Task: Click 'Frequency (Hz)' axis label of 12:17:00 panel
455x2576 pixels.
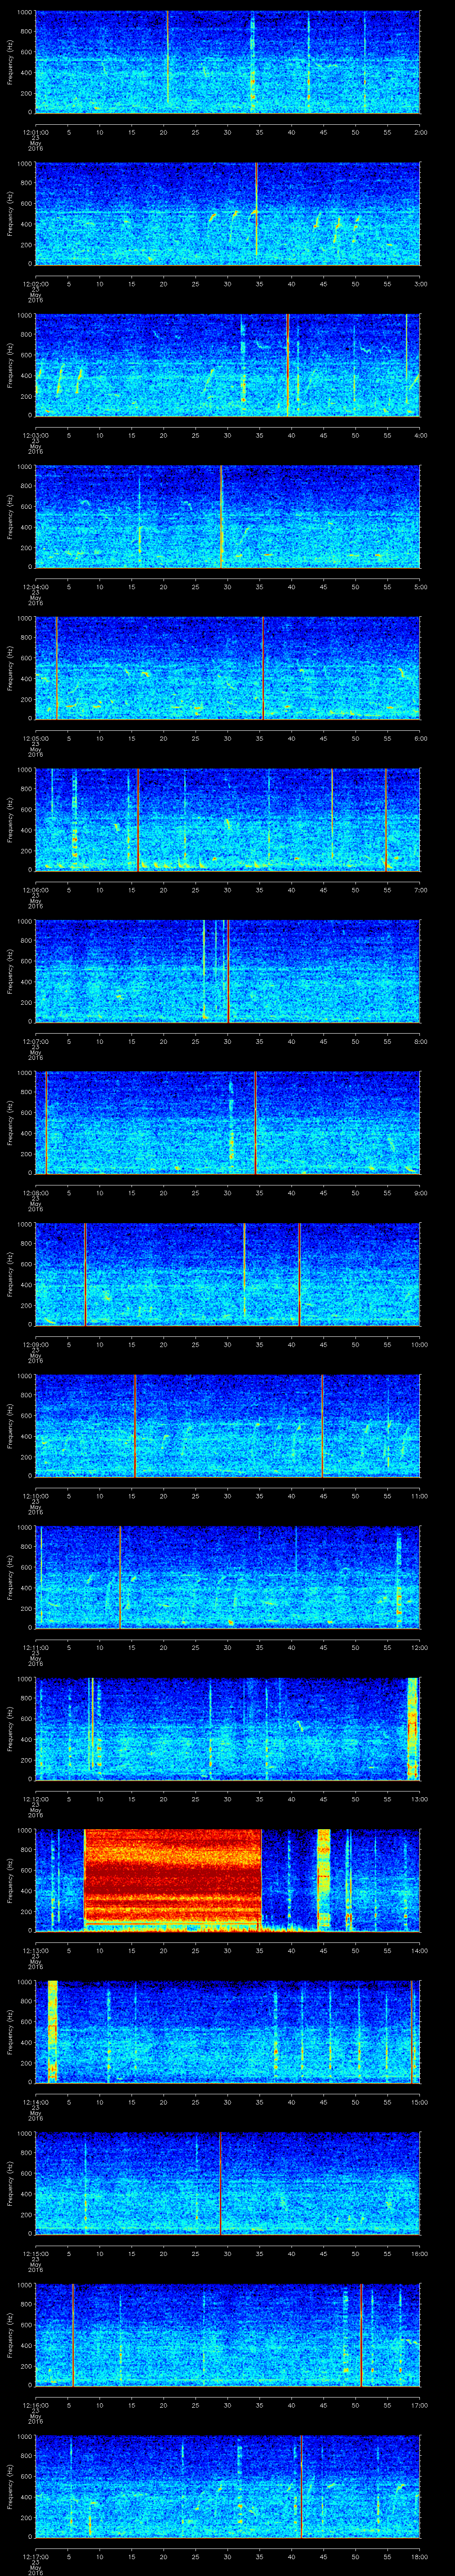Action: pyautogui.click(x=10, y=2486)
